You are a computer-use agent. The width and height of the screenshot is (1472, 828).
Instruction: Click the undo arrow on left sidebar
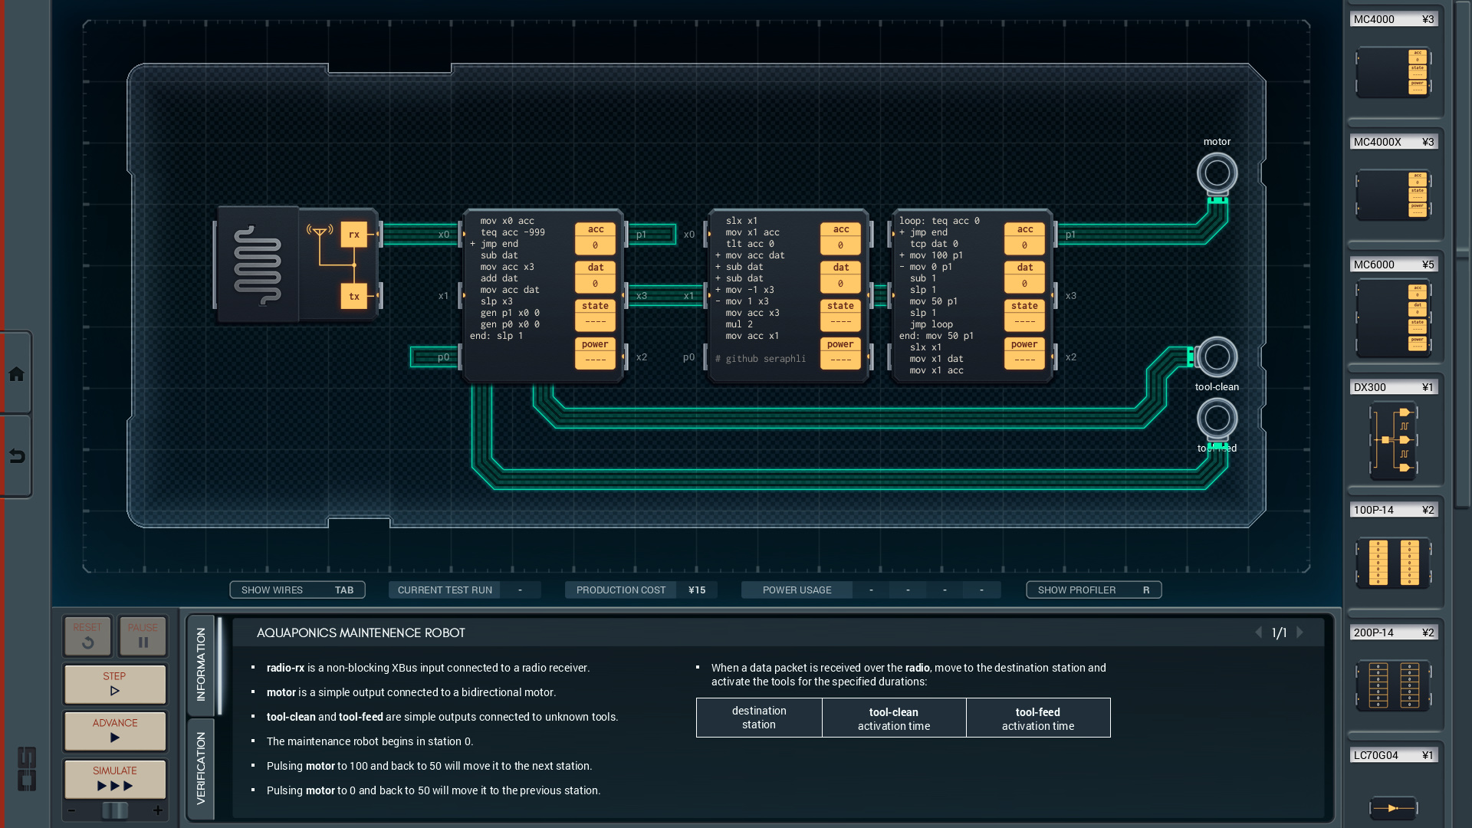tap(16, 456)
